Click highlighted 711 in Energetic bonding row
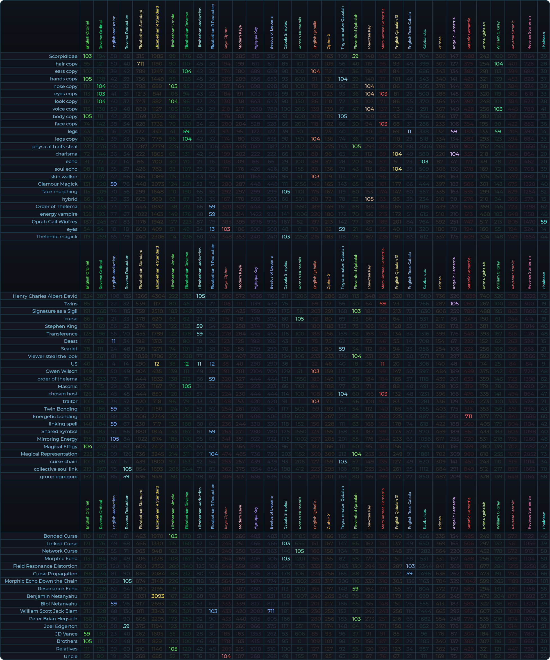 click(469, 416)
